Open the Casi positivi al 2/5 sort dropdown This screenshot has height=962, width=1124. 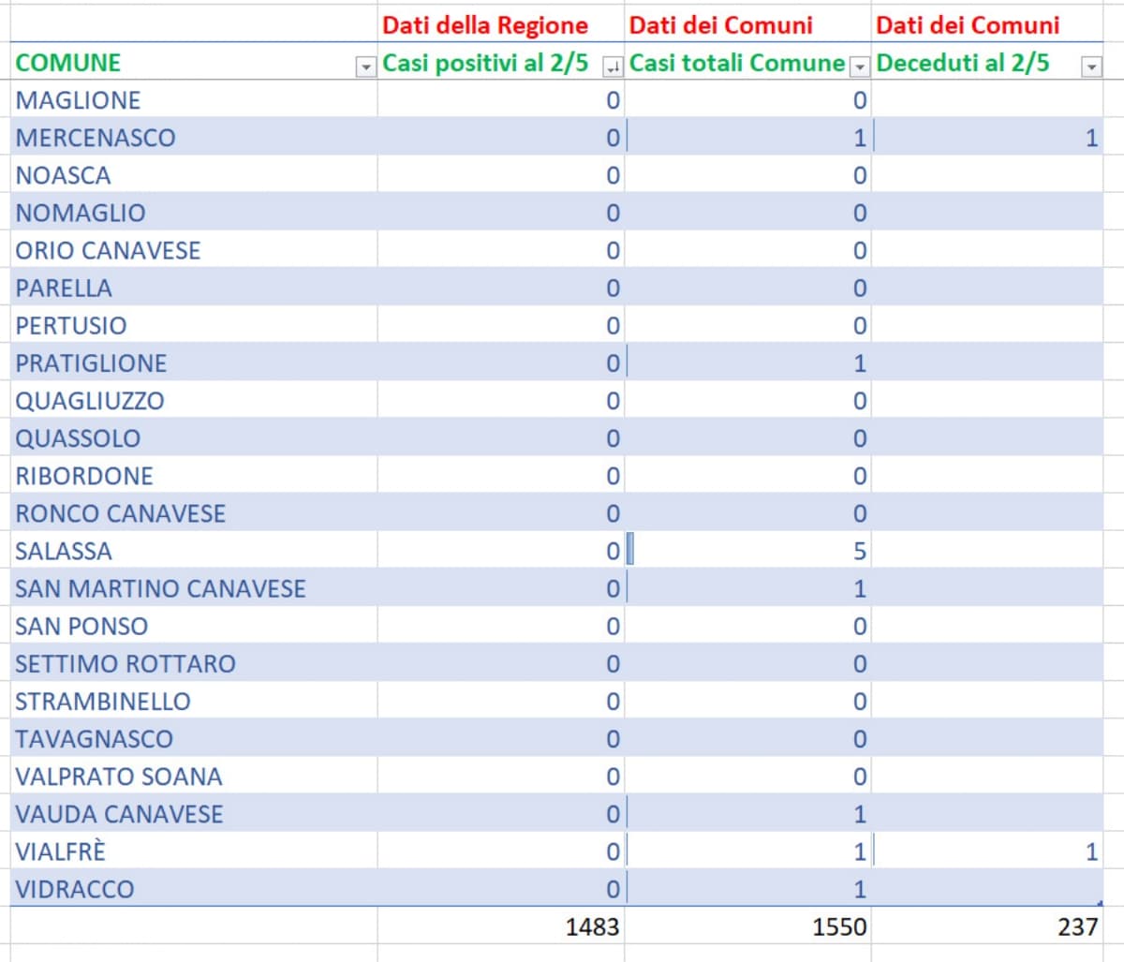(x=613, y=67)
